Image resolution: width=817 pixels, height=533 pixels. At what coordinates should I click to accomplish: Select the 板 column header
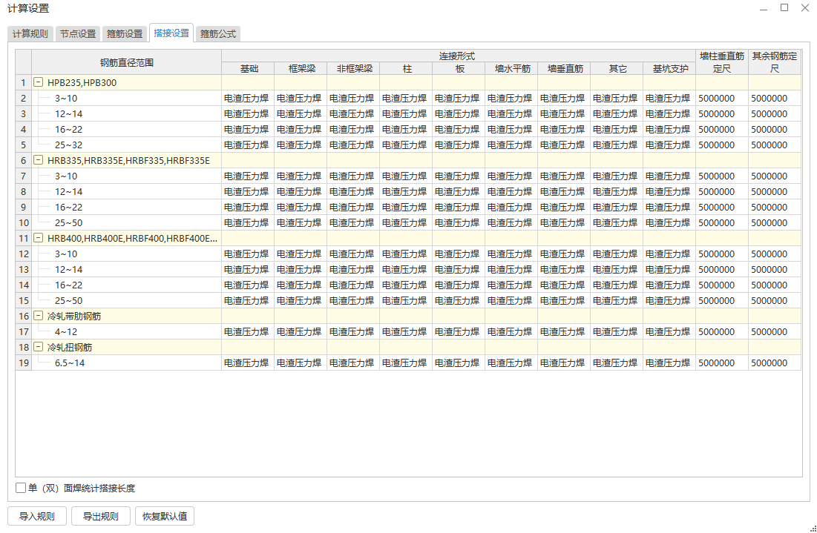pos(459,69)
